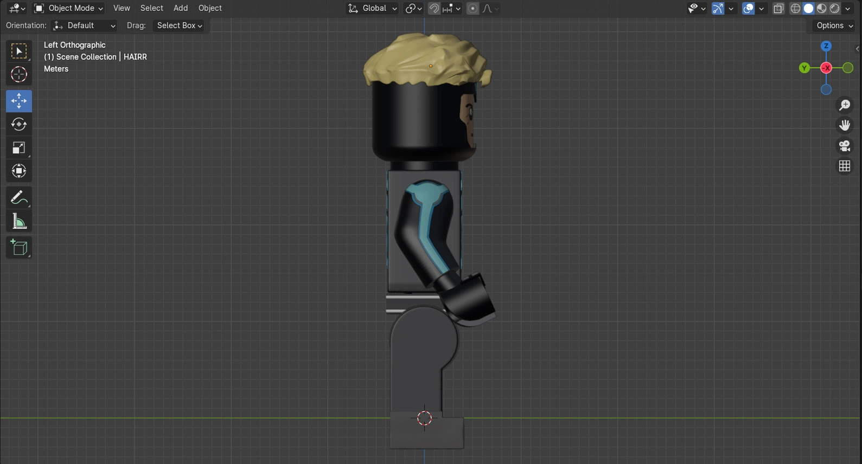Enable proportional editing toggle

coord(473,8)
